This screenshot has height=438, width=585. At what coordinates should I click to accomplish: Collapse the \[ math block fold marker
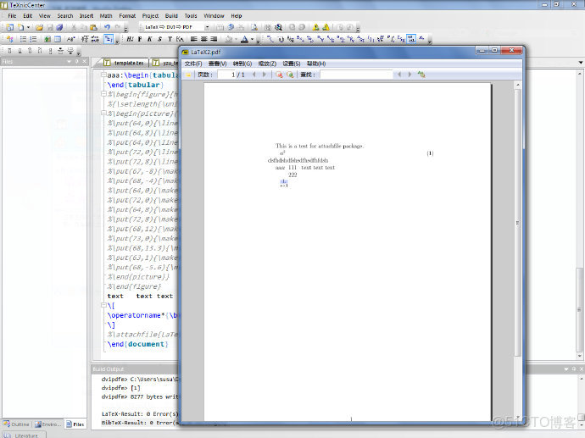coord(103,305)
